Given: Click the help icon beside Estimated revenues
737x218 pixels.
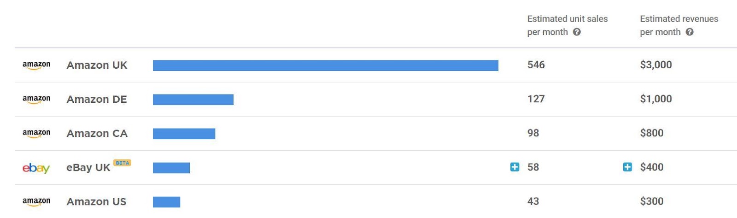Looking at the screenshot, I should pyautogui.click(x=690, y=32).
